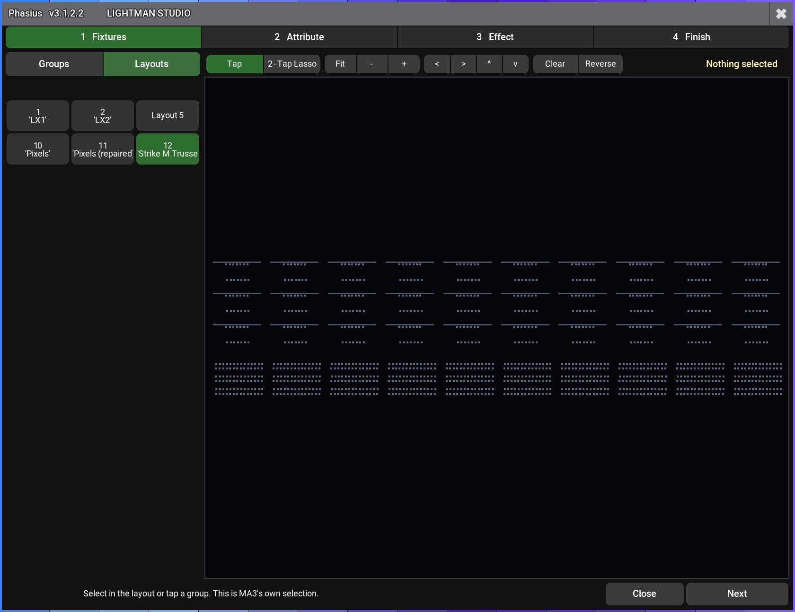This screenshot has height=612, width=795.
Task: Select the Layouts tab
Action: point(151,64)
